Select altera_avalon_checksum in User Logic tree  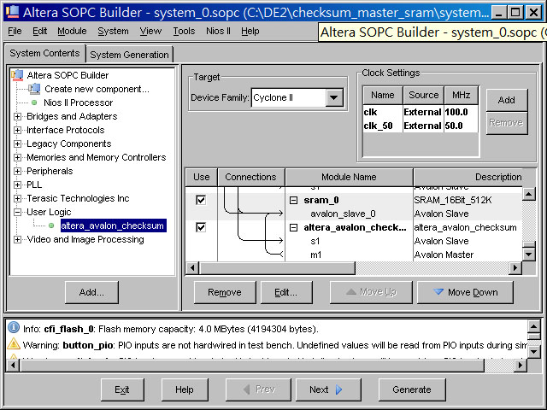pos(112,225)
